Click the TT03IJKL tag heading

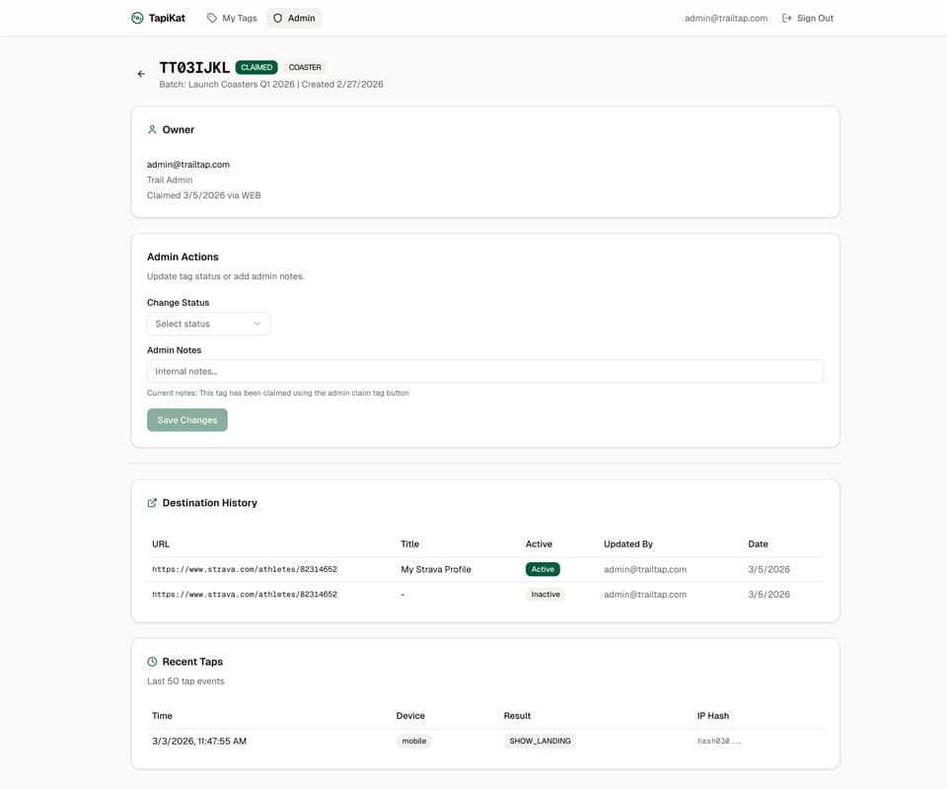(194, 68)
